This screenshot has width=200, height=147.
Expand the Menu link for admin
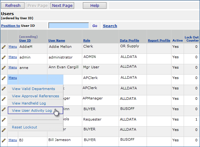click(13, 57)
